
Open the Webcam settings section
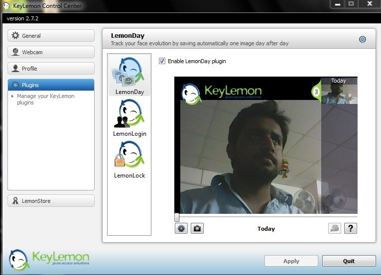point(51,52)
